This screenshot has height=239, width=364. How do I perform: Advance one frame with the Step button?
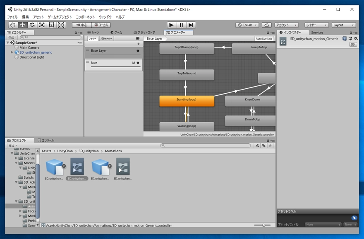tap(191, 25)
